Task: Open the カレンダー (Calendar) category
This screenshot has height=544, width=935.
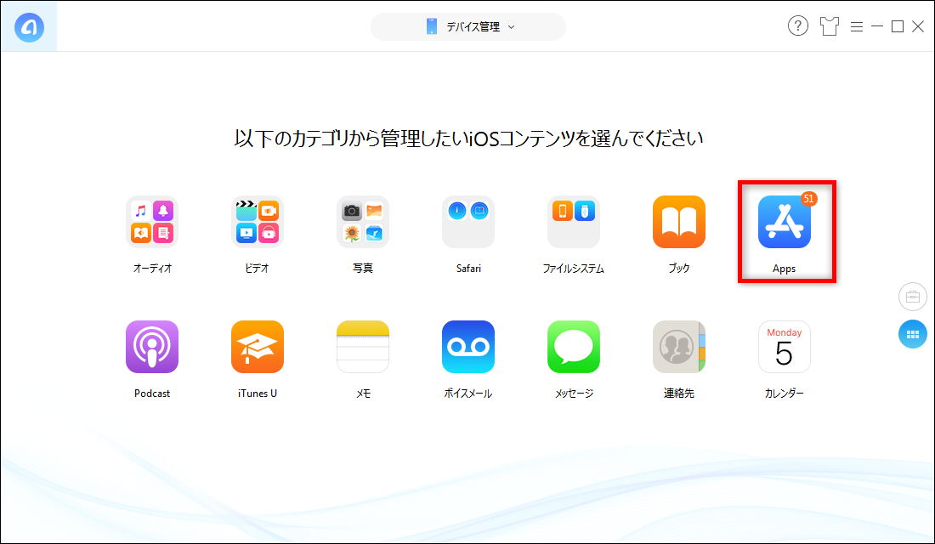Action: click(785, 347)
